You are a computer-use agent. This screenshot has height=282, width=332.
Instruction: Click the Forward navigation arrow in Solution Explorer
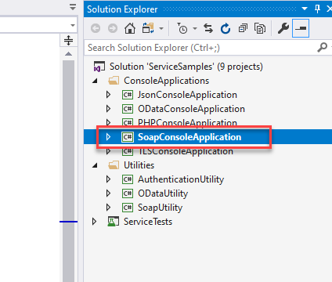[113, 28]
